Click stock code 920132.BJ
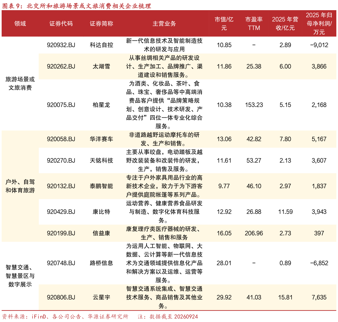The width and height of the screenshot is (338, 322). tap(61, 186)
